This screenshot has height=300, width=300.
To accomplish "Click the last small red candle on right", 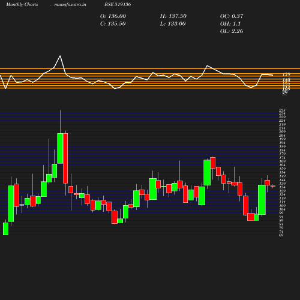I will coord(273,186).
